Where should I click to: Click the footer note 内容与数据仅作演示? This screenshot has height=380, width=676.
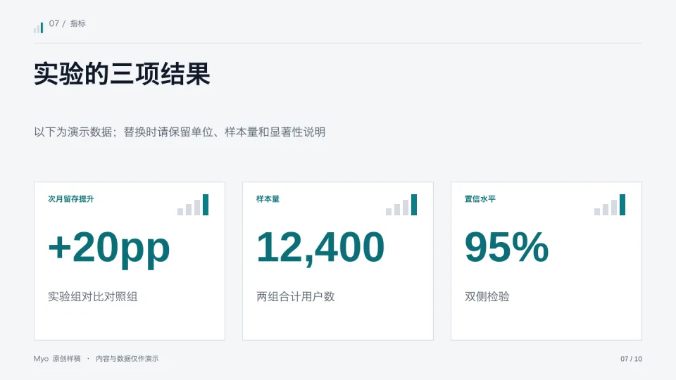(x=127, y=358)
